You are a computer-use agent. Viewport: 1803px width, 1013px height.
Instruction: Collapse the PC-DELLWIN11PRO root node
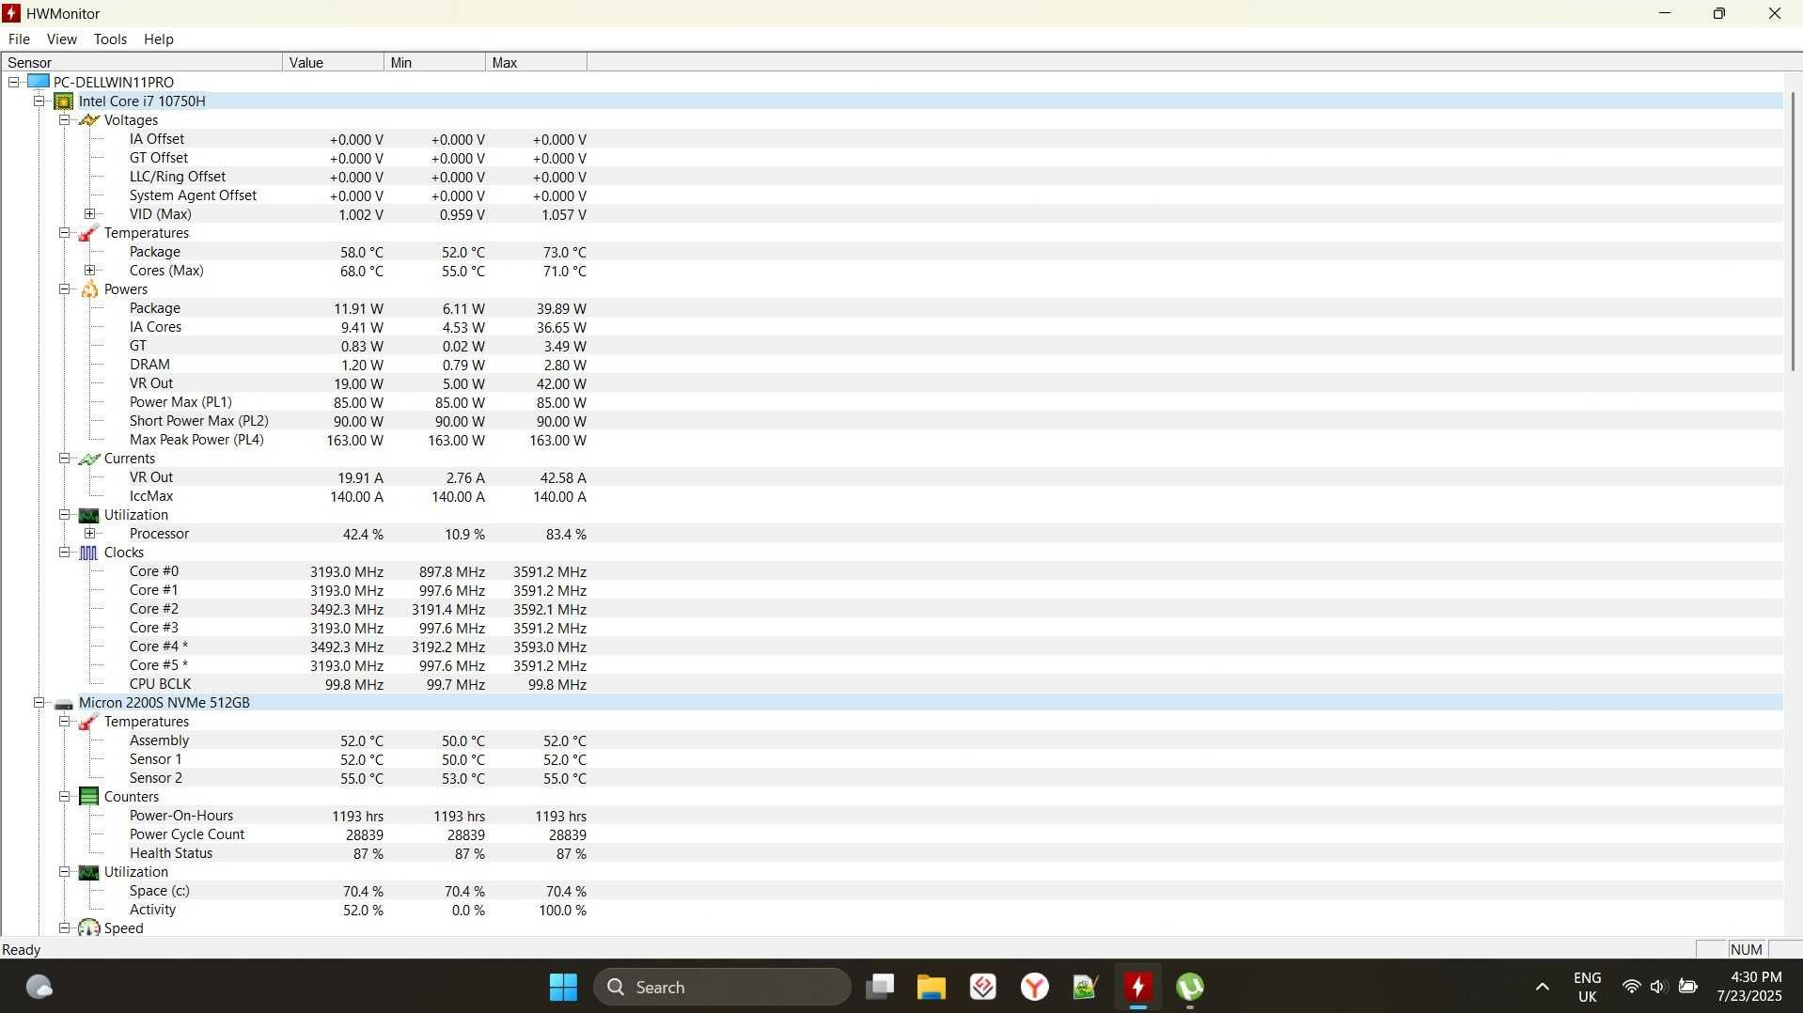[x=14, y=82]
